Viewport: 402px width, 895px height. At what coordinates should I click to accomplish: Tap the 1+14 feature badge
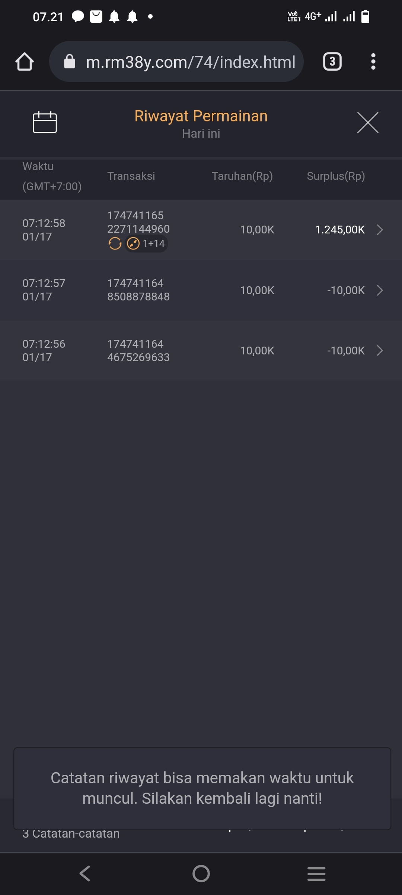[x=146, y=243]
